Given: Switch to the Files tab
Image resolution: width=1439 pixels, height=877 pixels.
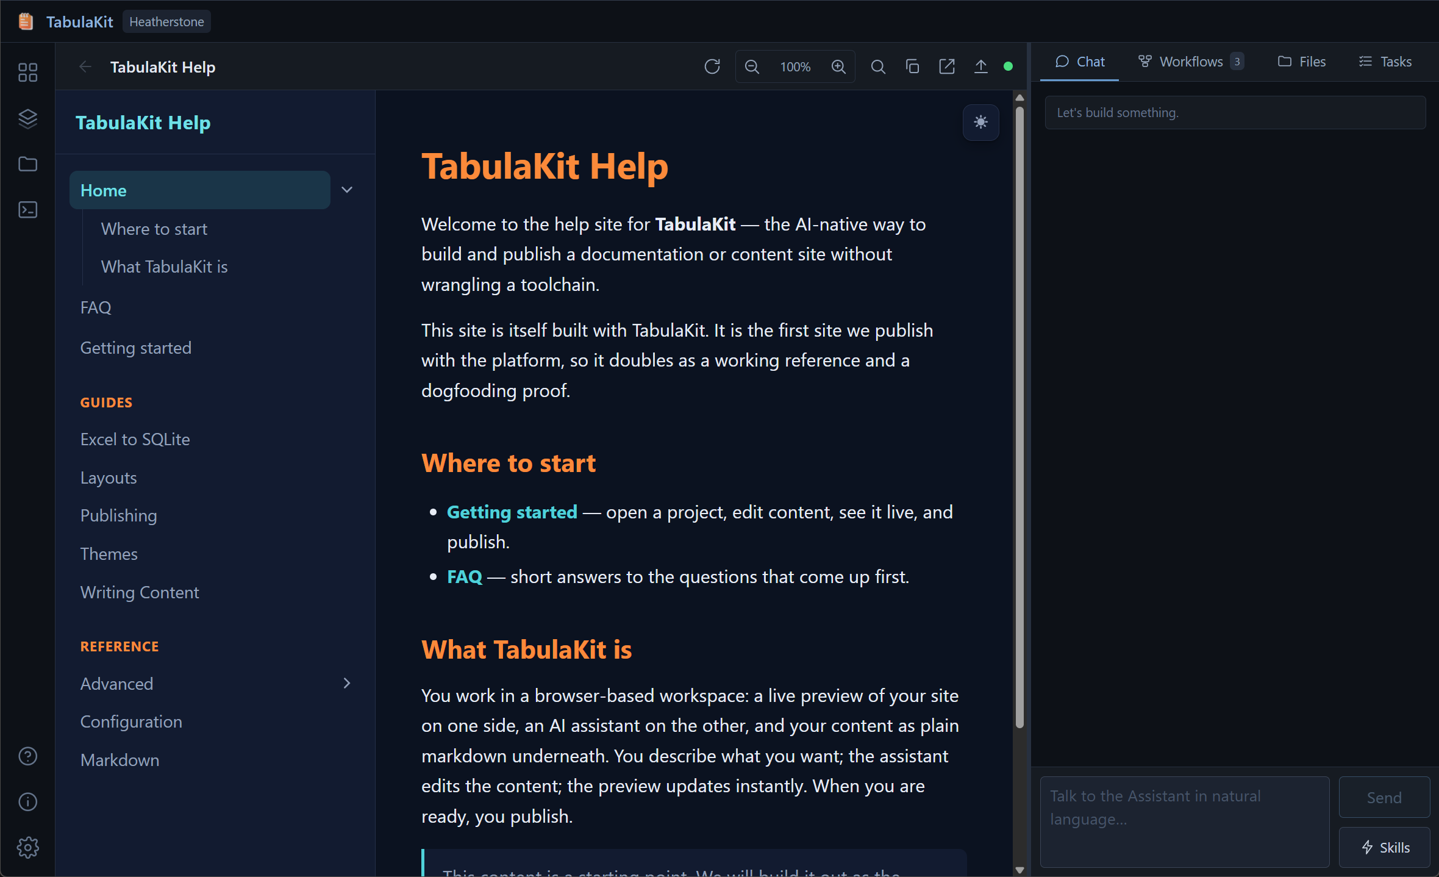Looking at the screenshot, I should 1302,62.
